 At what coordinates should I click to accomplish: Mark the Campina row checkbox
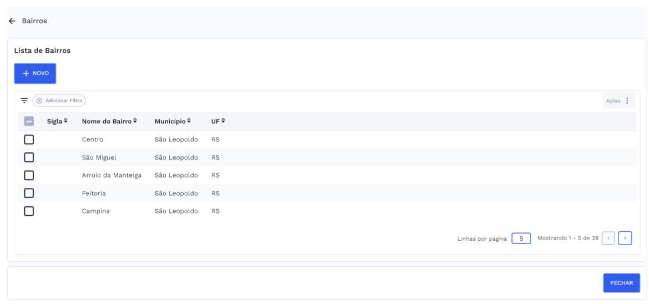(29, 211)
